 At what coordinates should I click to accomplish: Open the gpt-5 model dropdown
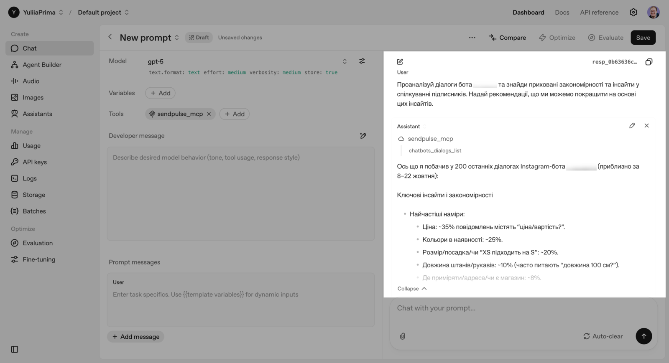pyautogui.click(x=247, y=61)
